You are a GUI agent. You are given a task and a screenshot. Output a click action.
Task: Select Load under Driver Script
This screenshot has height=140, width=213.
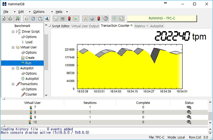pos(29,42)
